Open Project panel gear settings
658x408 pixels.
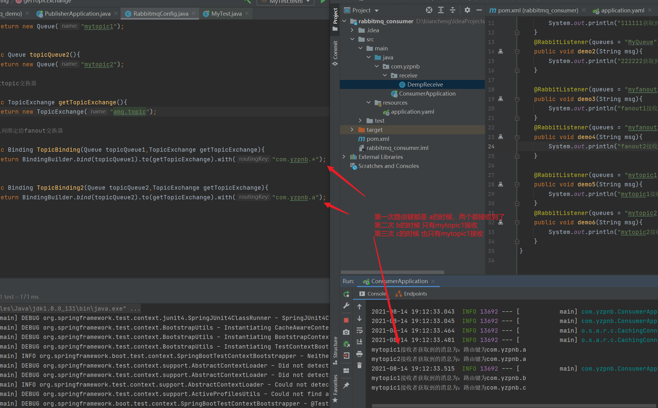coord(467,10)
